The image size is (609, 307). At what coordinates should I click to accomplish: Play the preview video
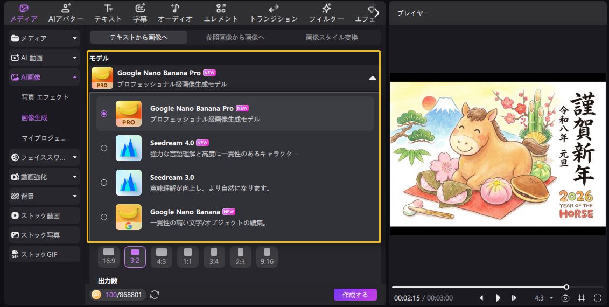[x=498, y=298]
